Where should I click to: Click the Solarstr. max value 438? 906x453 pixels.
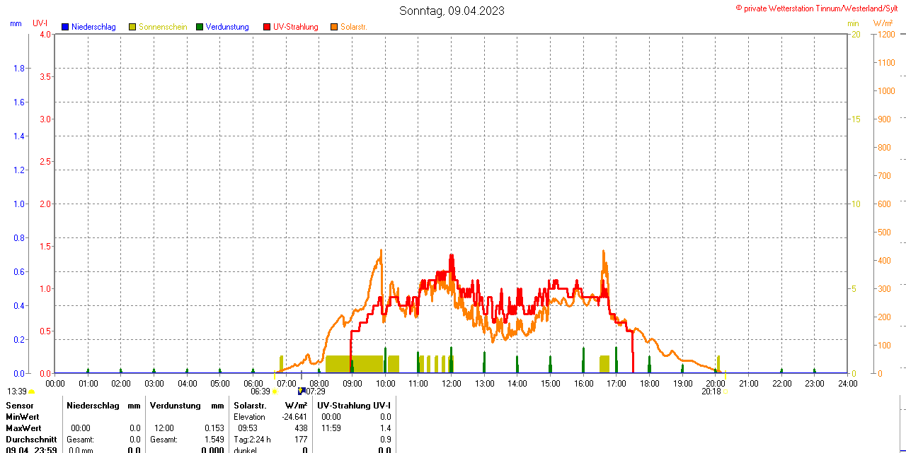[301, 428]
